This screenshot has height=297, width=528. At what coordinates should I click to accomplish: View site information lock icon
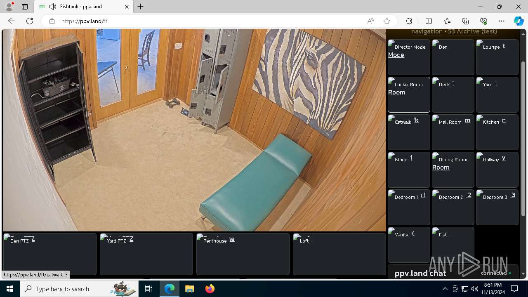coord(52,21)
